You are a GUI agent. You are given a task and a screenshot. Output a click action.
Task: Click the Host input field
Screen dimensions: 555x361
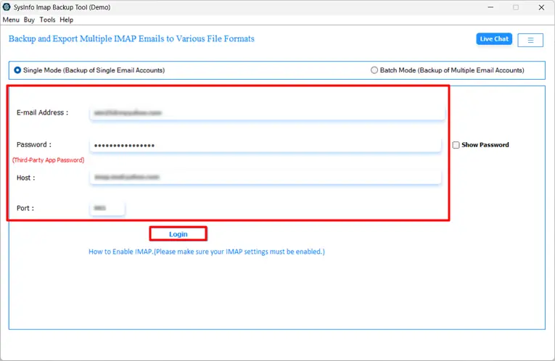tap(266, 177)
